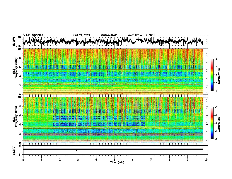Click the 2 tick on ch.1 frequency axis
This screenshot has width=232, height=179.
pyautogui.click(x=21, y=85)
